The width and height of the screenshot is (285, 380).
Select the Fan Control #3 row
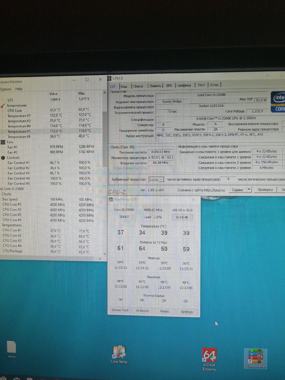coord(51,173)
